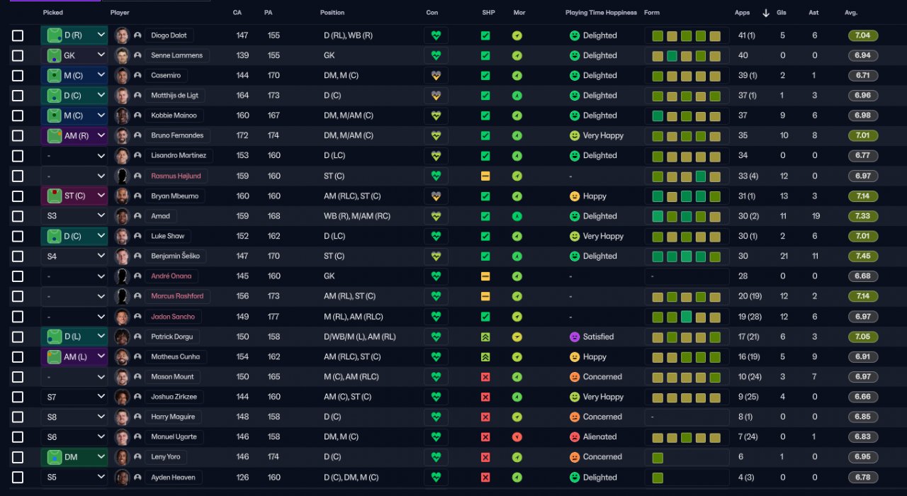
Task: Open Harry Maguire's player profile
Action: pyautogui.click(x=173, y=417)
